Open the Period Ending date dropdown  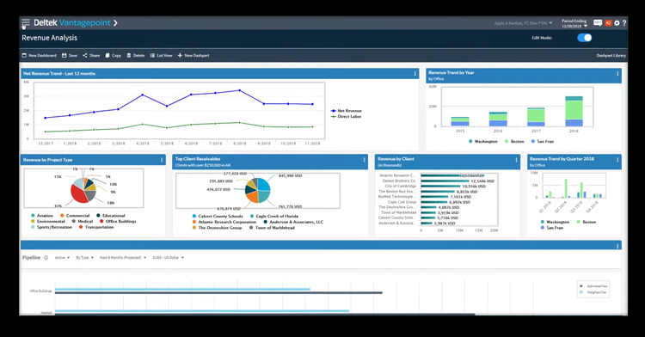tap(574, 23)
